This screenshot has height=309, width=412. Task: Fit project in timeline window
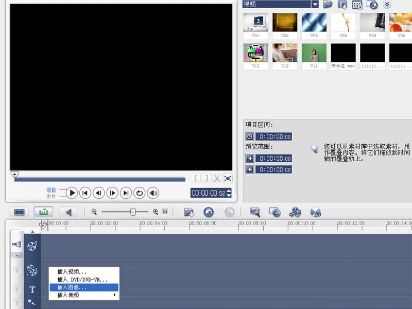coord(165,211)
